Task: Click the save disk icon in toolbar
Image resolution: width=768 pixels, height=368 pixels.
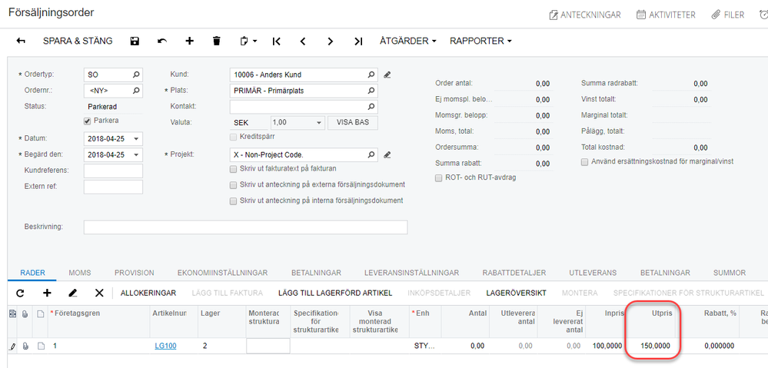Action: (135, 41)
